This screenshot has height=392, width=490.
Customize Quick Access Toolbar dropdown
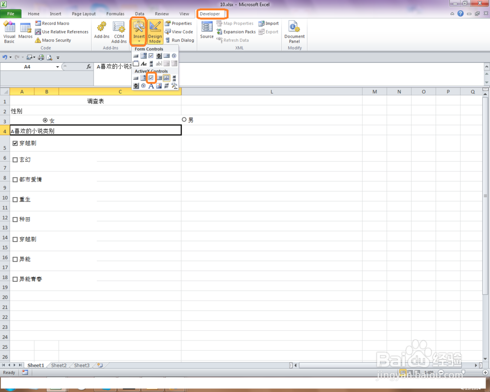tap(58, 57)
